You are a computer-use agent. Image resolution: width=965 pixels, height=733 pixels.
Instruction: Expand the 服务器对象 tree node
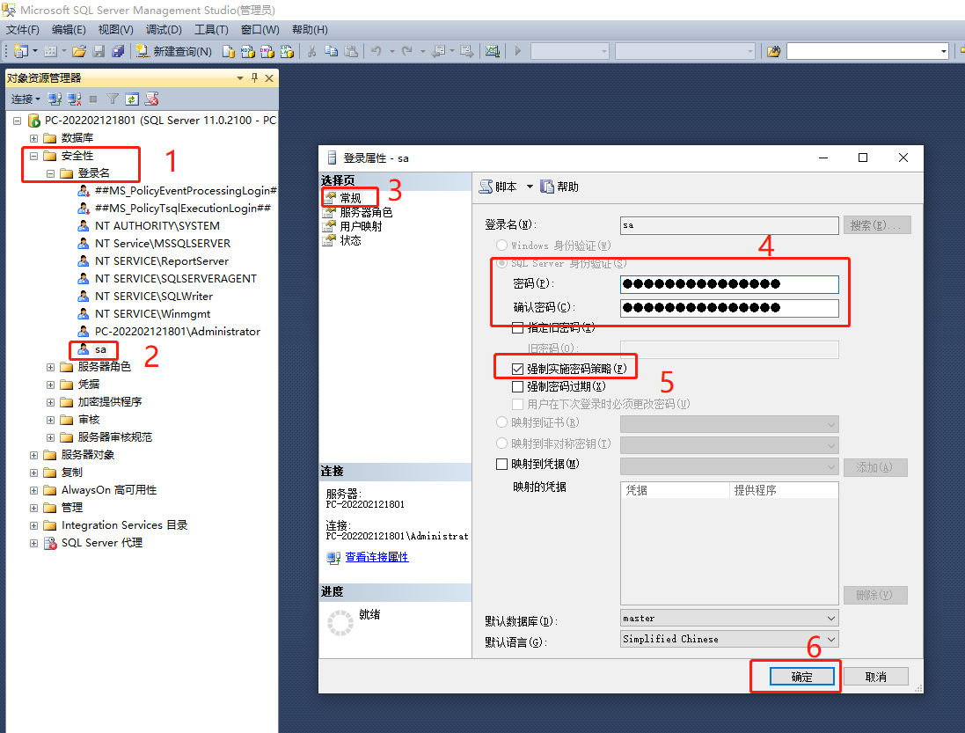[33, 456]
